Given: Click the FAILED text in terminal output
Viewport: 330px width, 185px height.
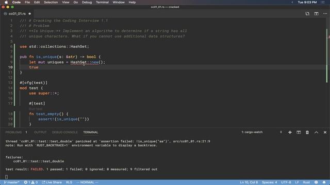Looking at the screenshot, I should tap(37, 169).
